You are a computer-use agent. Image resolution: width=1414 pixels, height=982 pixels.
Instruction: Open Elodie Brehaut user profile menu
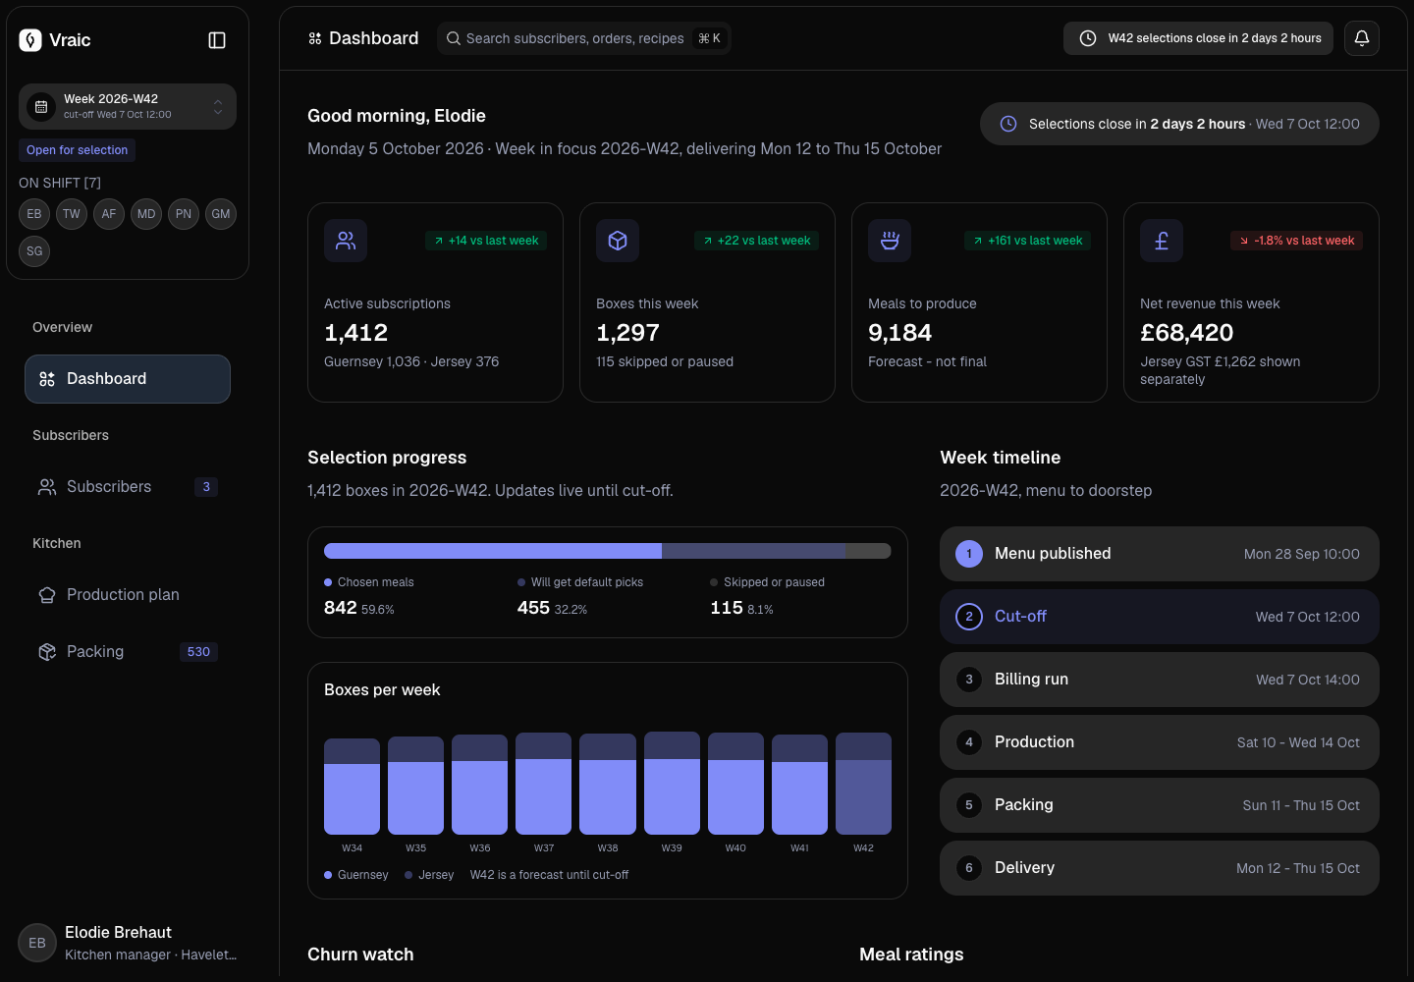tap(128, 943)
